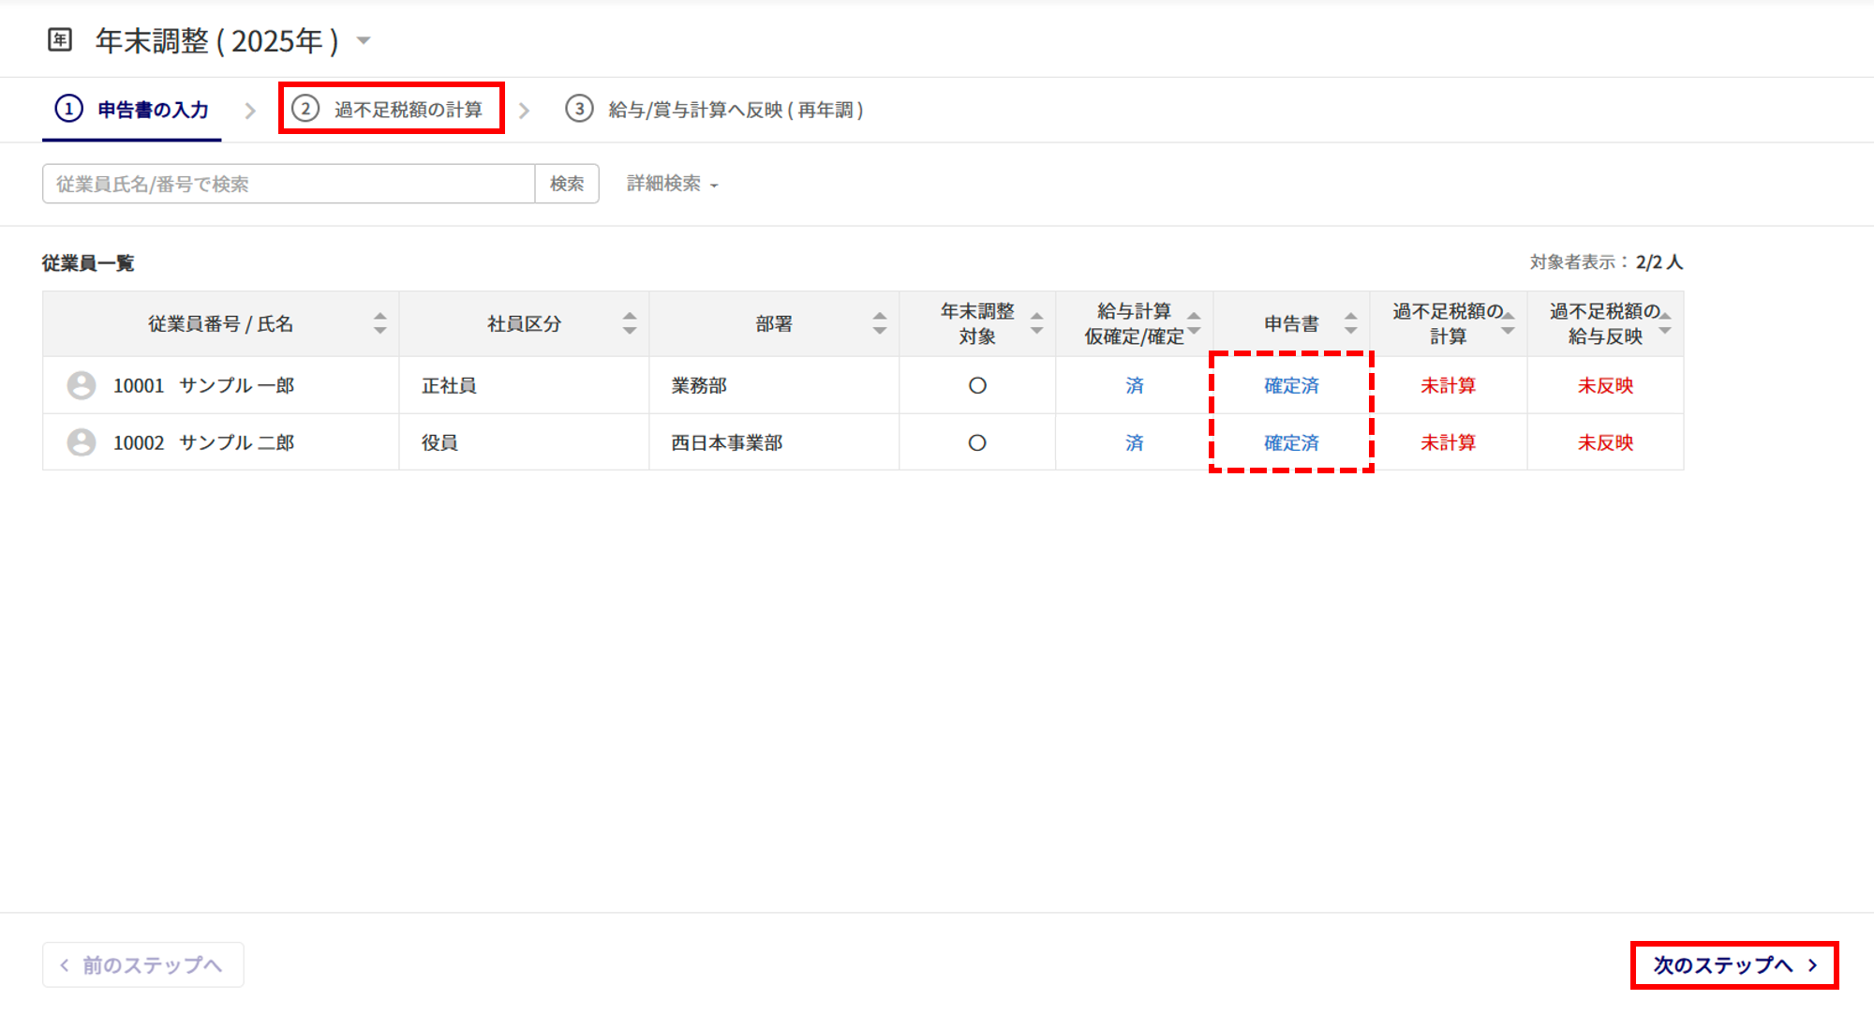Image resolution: width=1874 pixels, height=1015 pixels.
Task: Open 確定済 link for サンプル 一郎
Action: (x=1291, y=385)
